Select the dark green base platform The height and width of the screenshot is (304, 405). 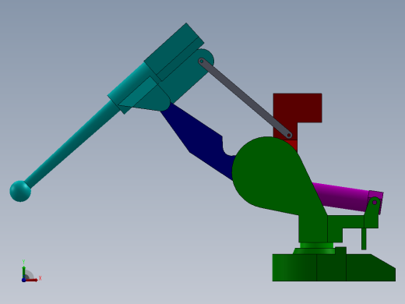(334, 267)
